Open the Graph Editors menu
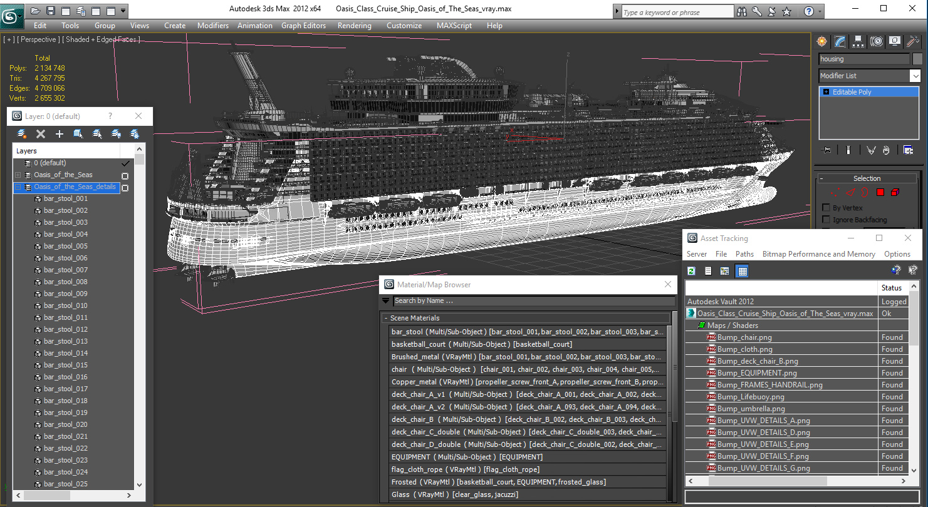928x507 pixels. (304, 26)
